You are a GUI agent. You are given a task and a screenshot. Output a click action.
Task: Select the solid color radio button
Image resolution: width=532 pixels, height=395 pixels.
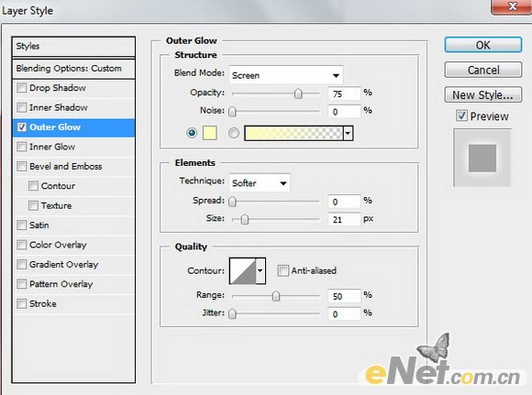click(192, 133)
